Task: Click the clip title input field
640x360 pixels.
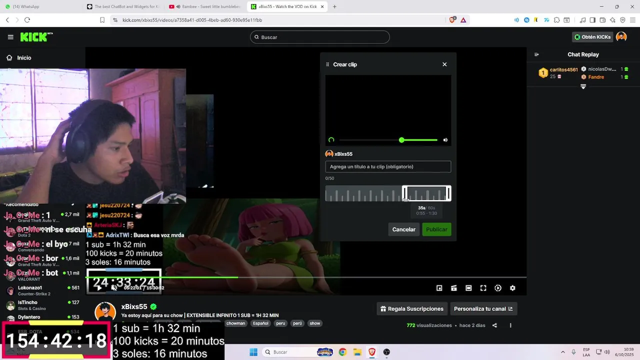Action: pos(388,166)
